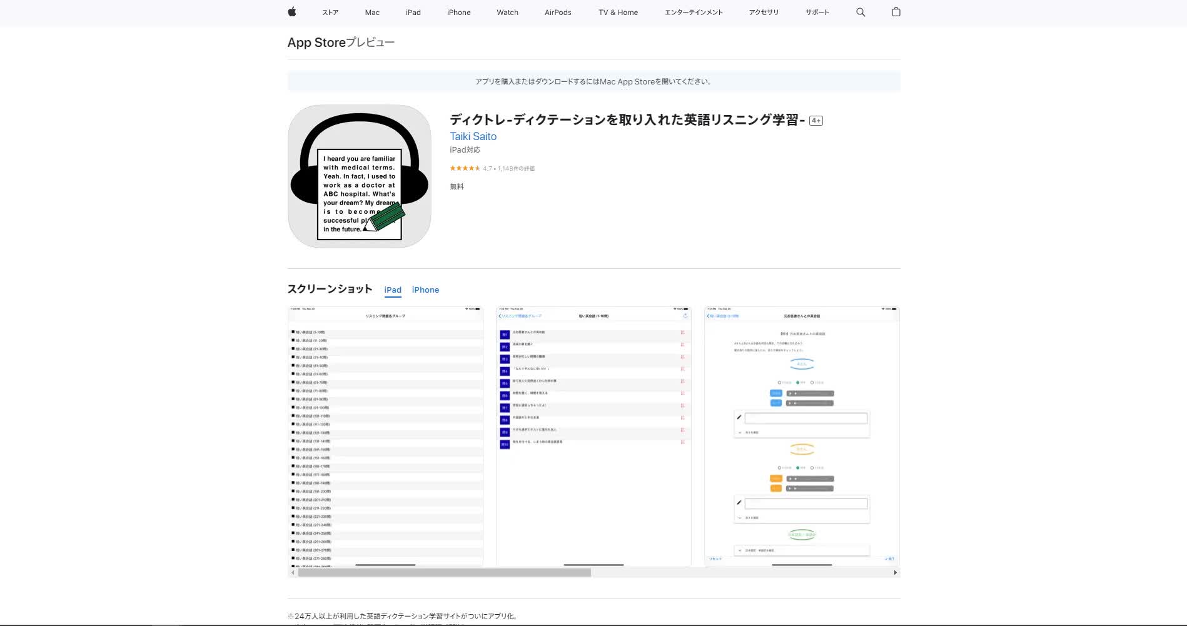Click the 4+ age rating badge

point(816,121)
